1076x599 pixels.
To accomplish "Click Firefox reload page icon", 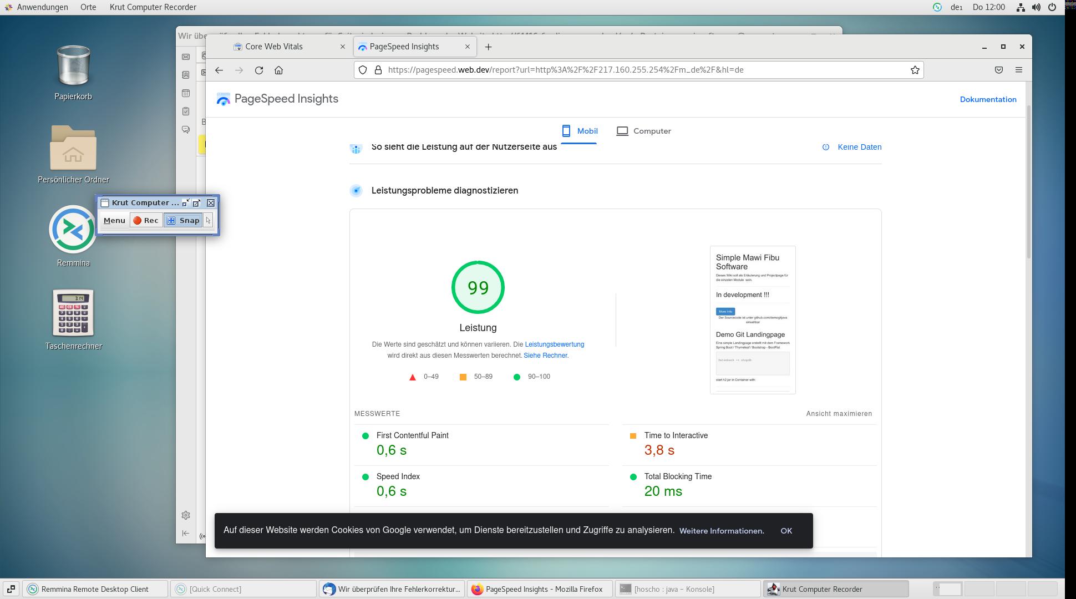I will click(259, 70).
